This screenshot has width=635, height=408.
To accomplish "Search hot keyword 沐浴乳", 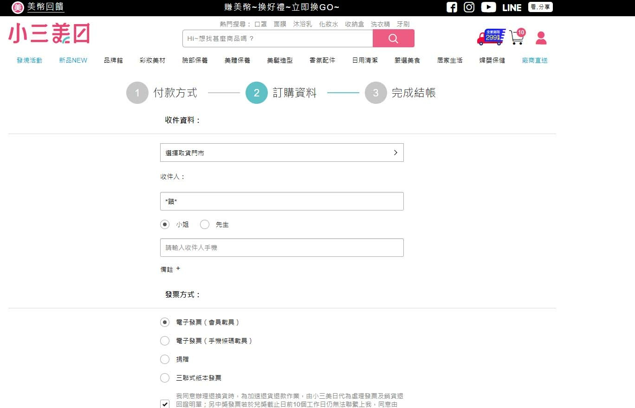I will 303,24.
